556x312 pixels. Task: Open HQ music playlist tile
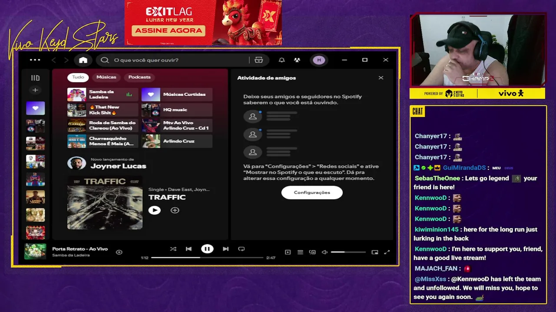(177, 110)
